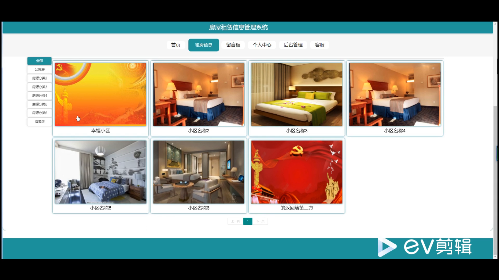The image size is (499, 280).
Task: Select the 全部 category filter
Action: 39,61
